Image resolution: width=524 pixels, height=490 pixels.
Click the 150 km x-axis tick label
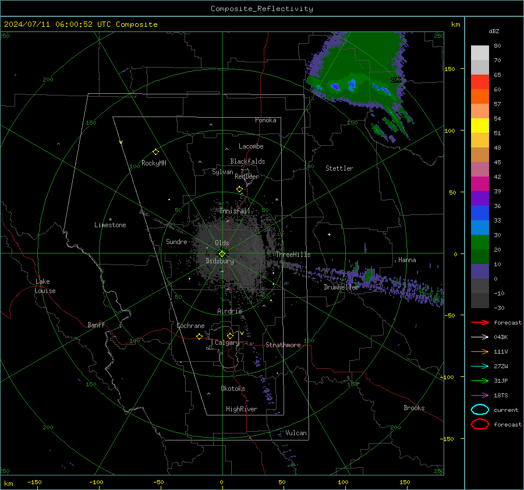[405, 482]
